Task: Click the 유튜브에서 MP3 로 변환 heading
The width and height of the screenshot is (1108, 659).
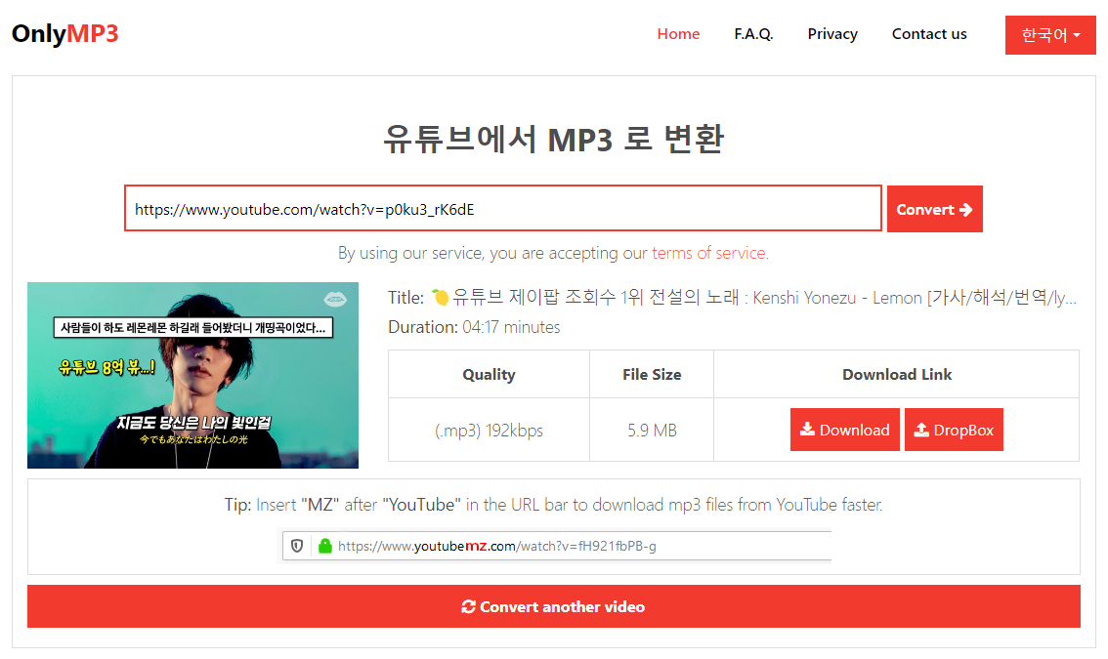Action: (x=553, y=140)
